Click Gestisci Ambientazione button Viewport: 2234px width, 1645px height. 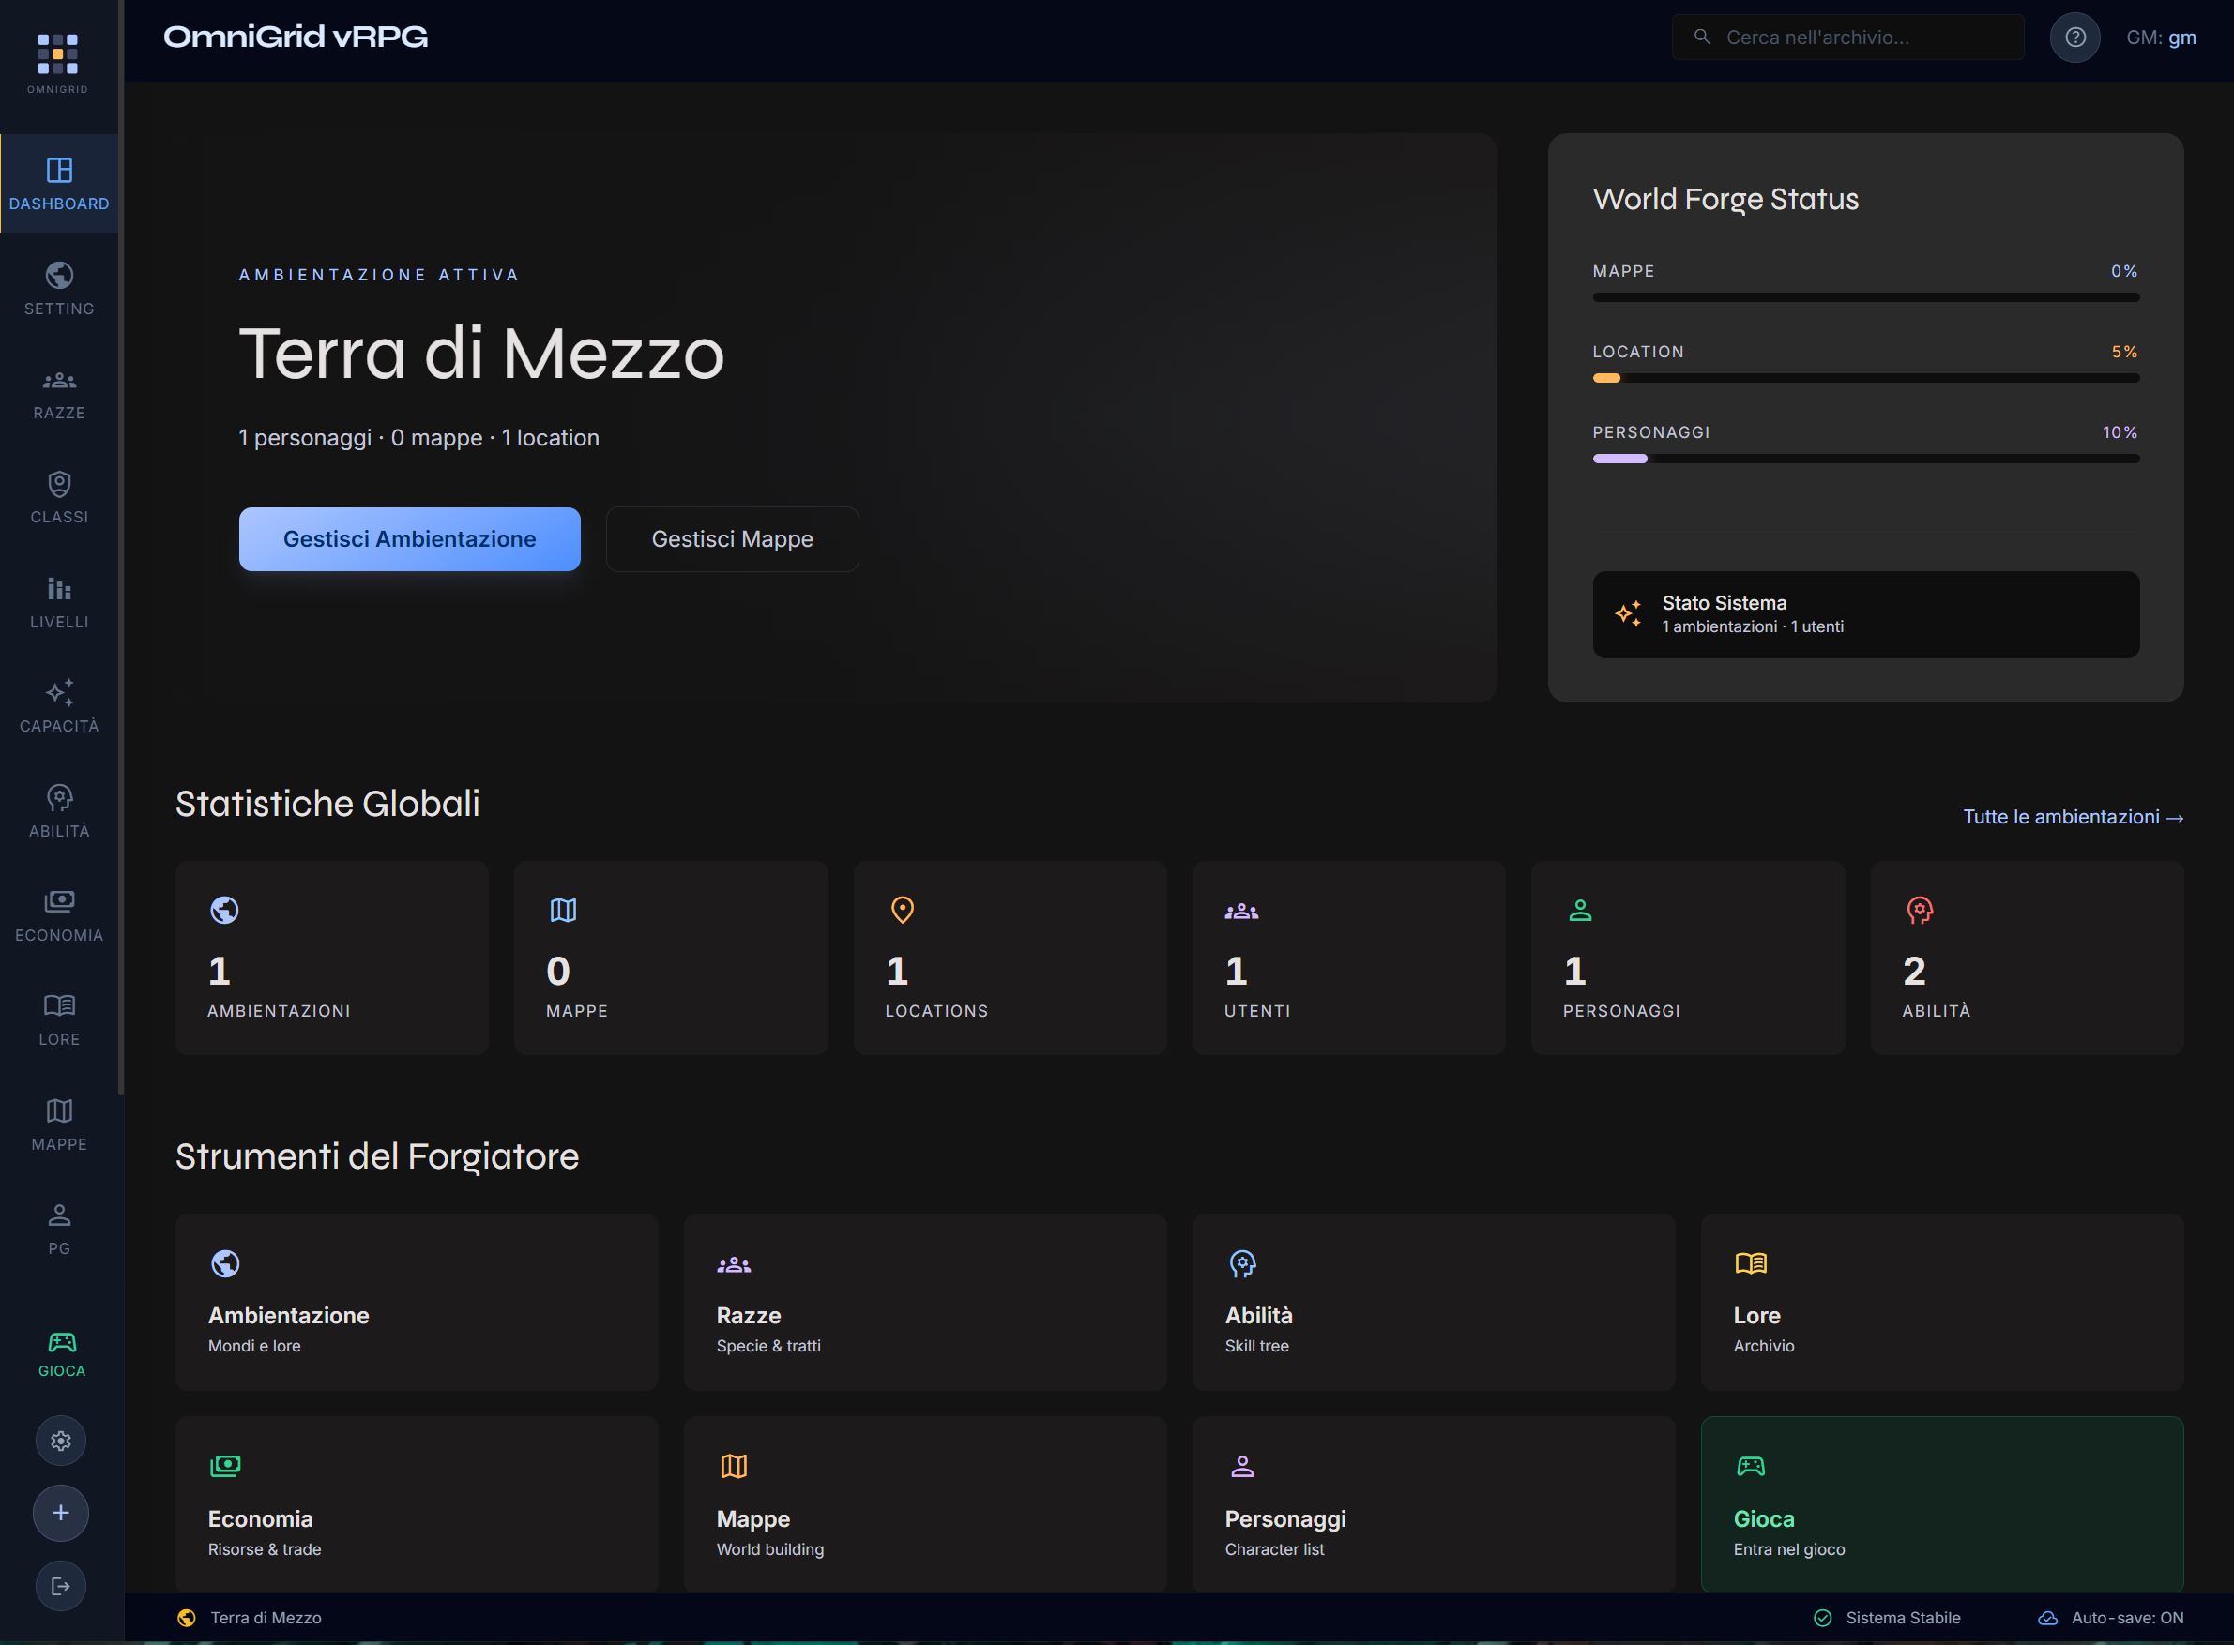pyautogui.click(x=409, y=538)
